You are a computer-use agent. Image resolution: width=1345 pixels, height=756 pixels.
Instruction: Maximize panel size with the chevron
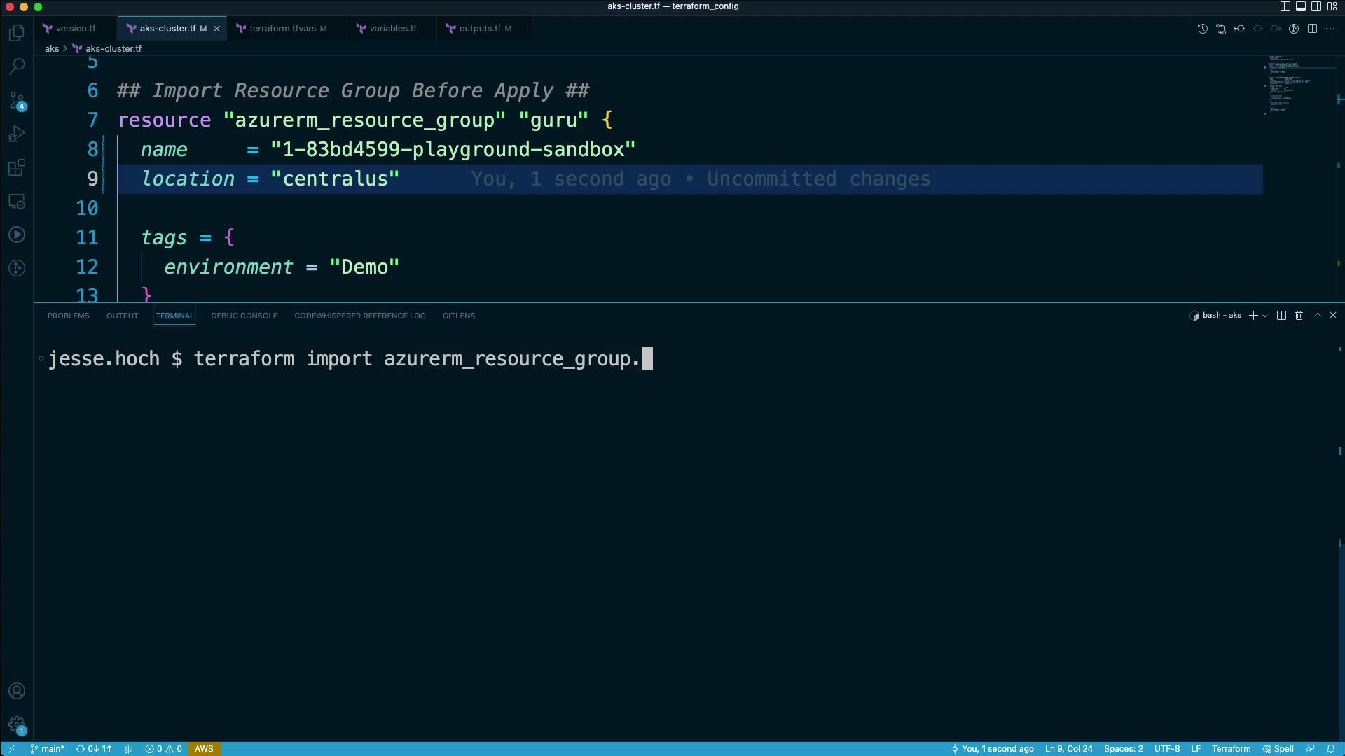[x=1317, y=316]
